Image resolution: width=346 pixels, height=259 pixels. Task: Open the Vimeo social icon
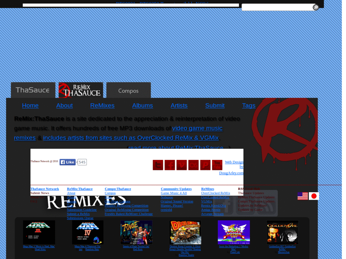pos(181,165)
